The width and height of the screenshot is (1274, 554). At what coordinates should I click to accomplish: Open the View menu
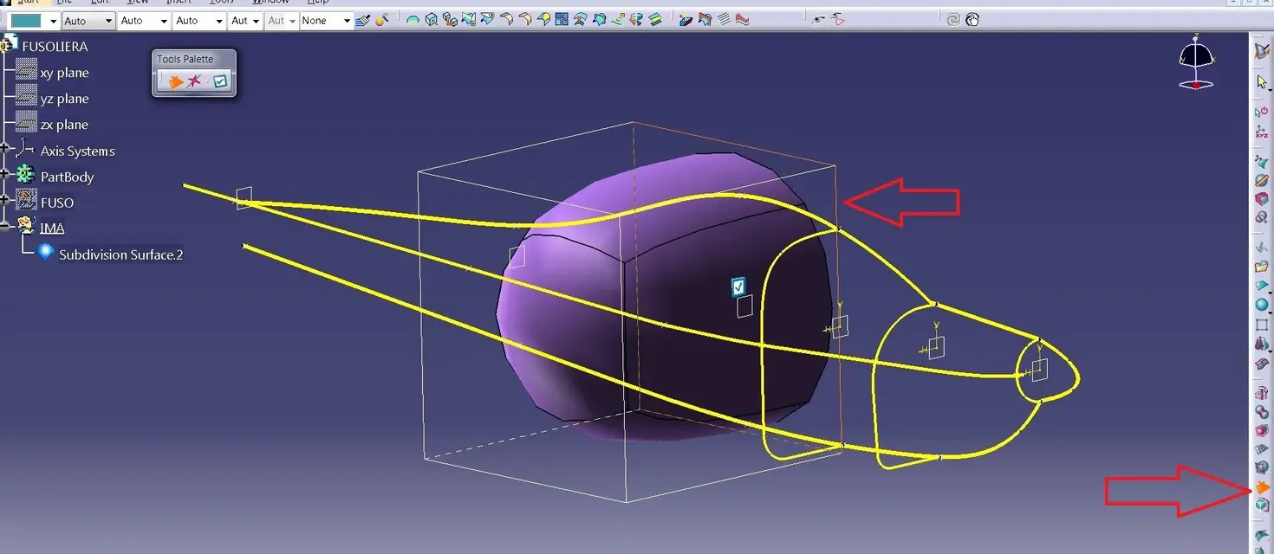[x=136, y=2]
